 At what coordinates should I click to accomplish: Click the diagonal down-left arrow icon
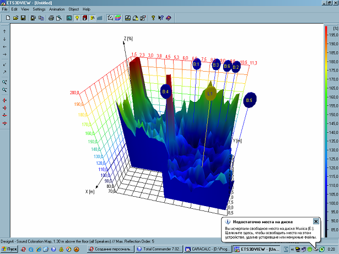[x=4, y=64]
